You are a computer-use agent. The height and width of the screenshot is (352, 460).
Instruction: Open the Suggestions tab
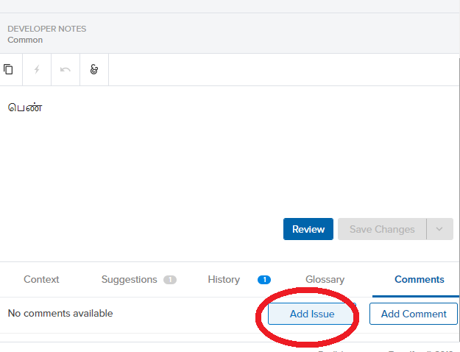click(130, 280)
